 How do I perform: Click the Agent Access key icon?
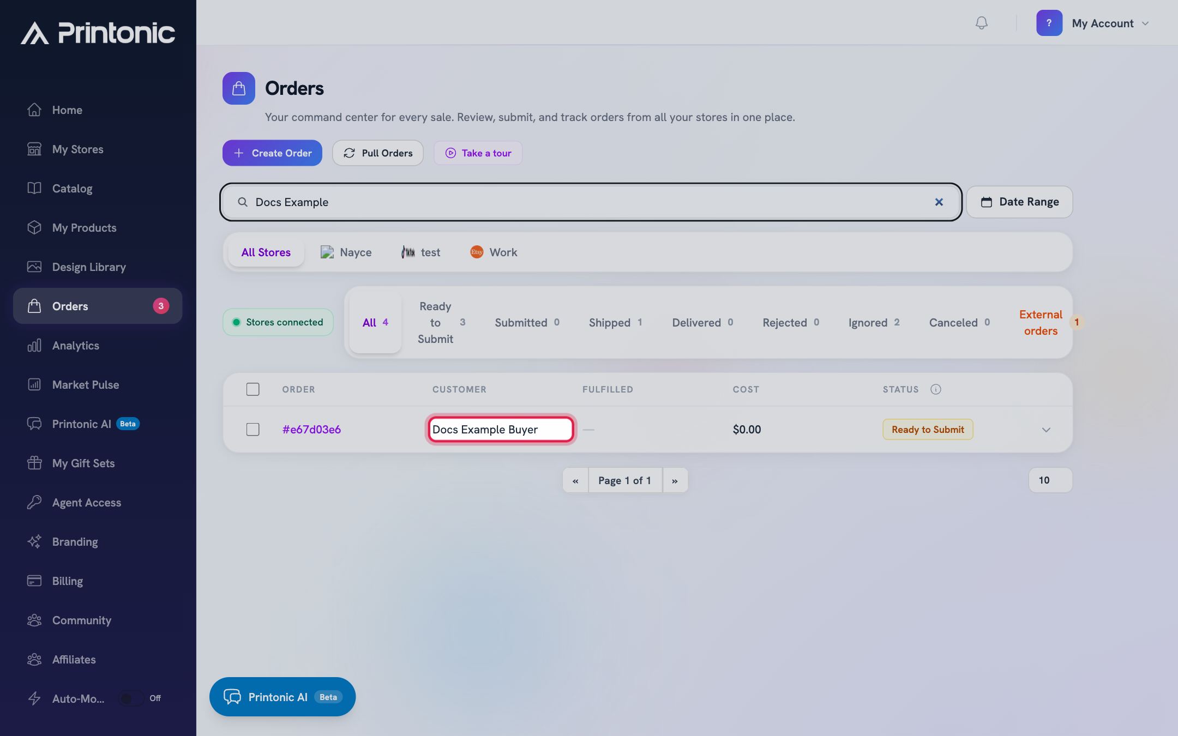point(34,502)
